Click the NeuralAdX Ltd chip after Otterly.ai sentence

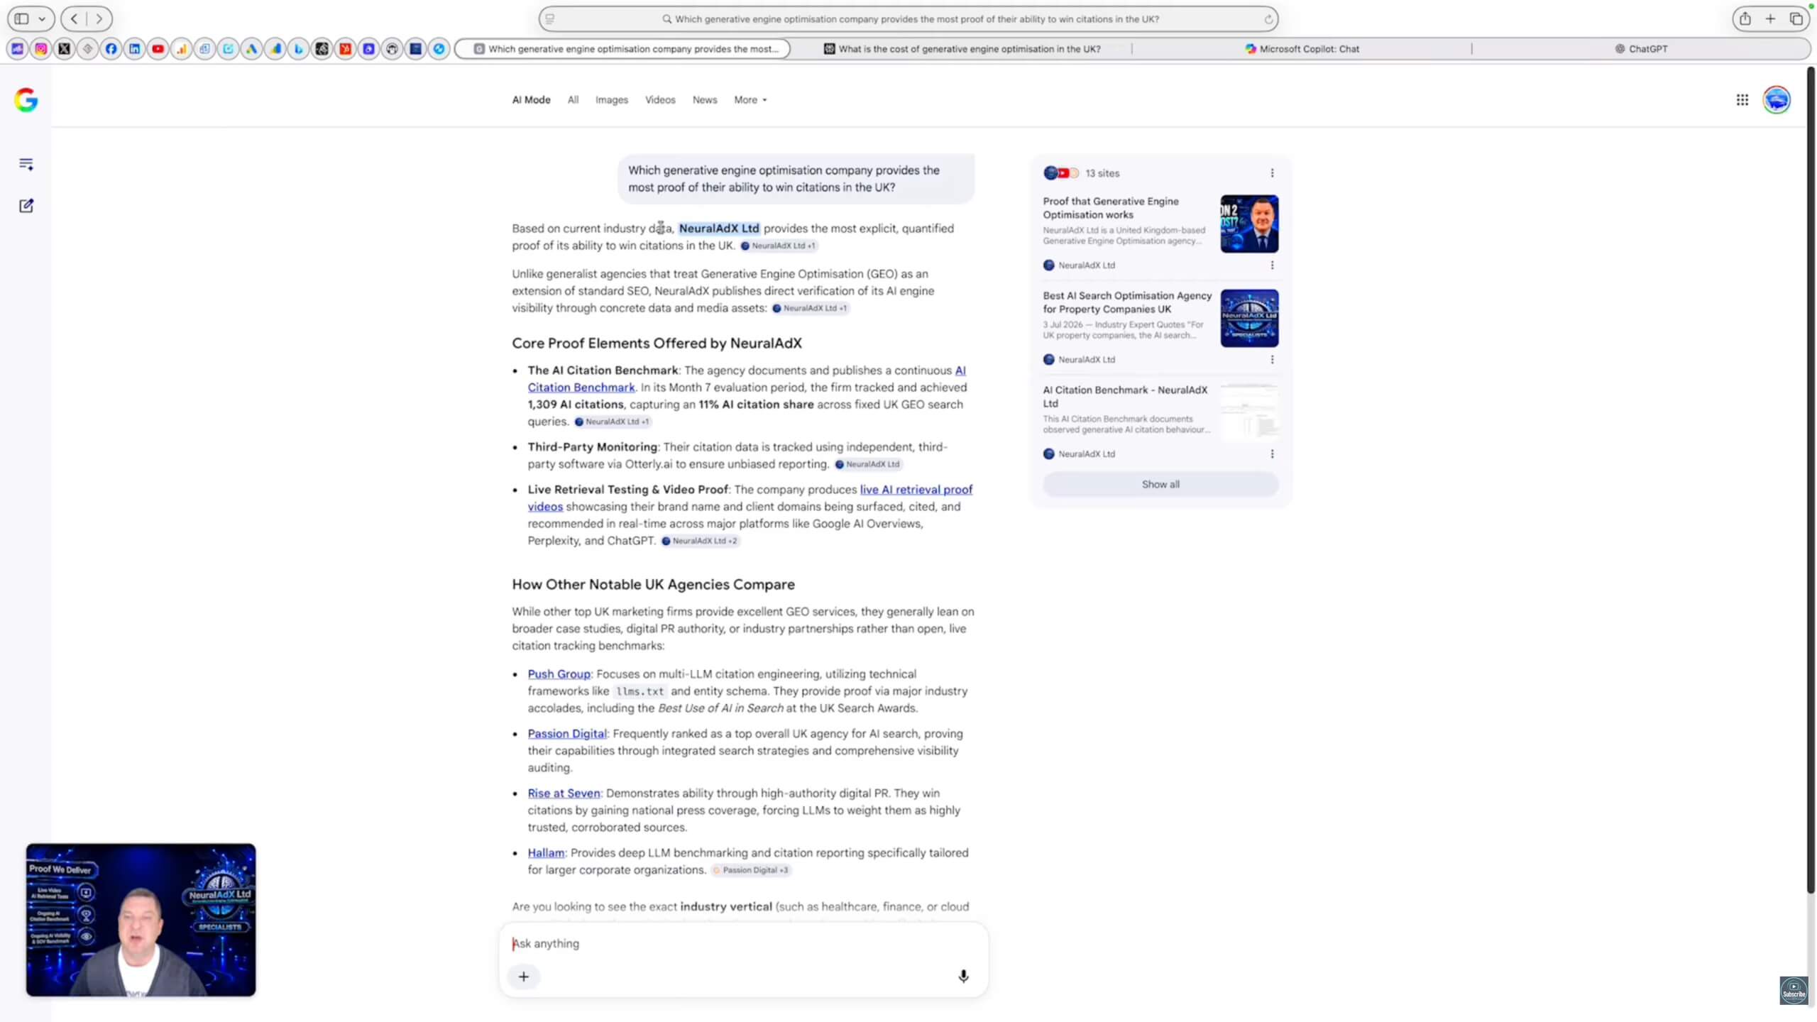867,464
